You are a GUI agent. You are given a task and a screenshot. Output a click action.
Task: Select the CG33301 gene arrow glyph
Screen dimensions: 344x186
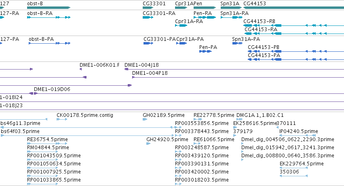coord(148,8)
